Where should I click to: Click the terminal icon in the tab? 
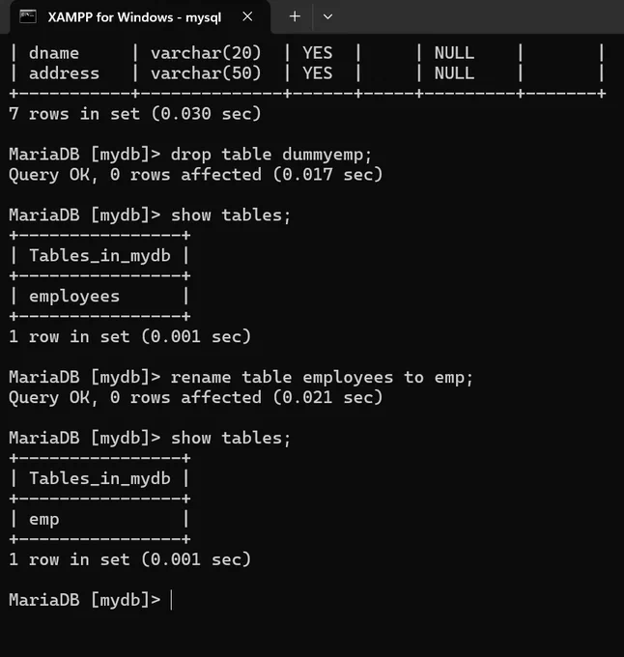coord(28,17)
